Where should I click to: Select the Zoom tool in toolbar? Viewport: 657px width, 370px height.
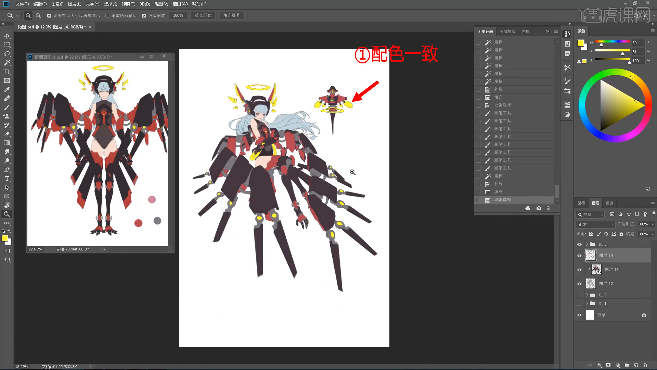point(7,214)
